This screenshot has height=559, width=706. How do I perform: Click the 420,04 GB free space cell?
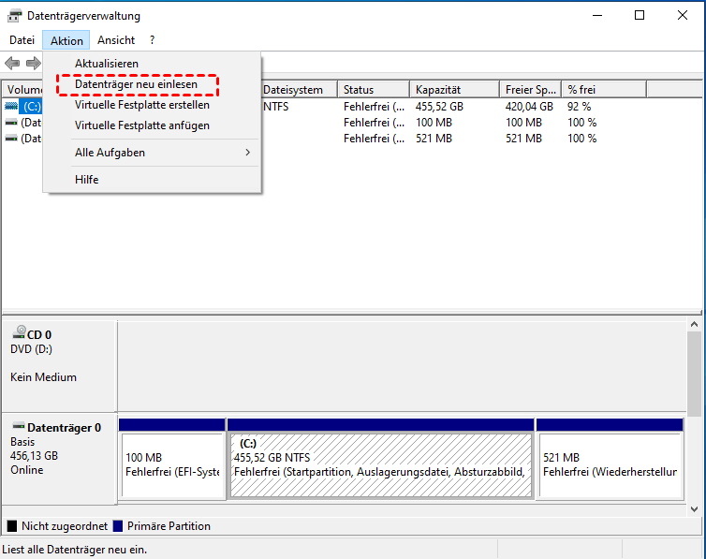click(x=529, y=107)
